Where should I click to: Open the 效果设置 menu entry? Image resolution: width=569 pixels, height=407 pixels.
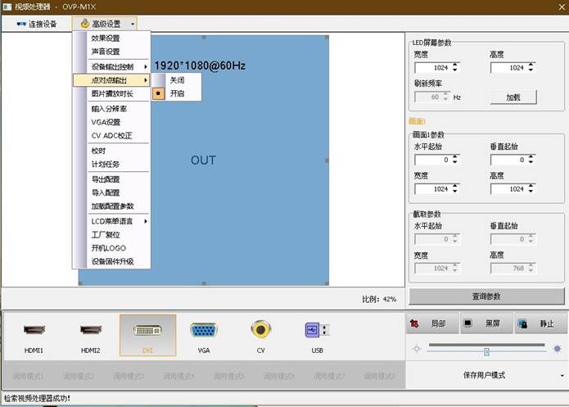point(106,38)
